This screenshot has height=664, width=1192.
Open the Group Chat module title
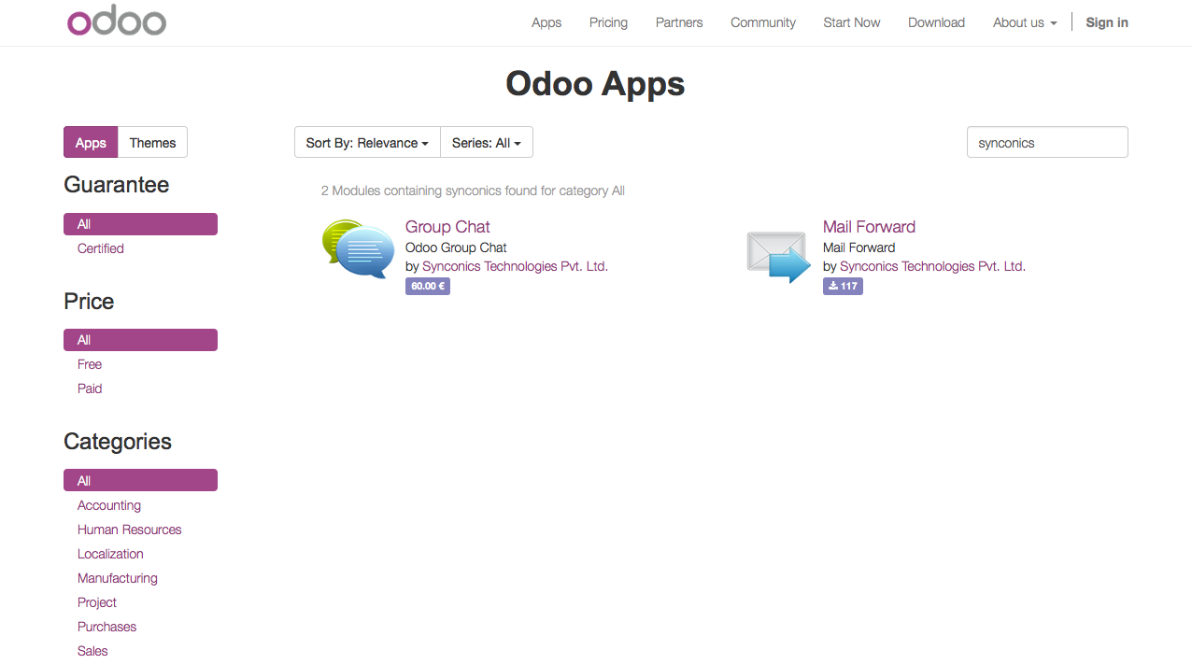[x=447, y=227]
